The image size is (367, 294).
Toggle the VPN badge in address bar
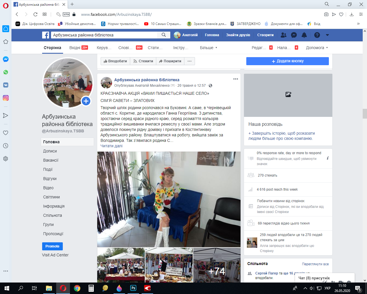click(x=66, y=14)
